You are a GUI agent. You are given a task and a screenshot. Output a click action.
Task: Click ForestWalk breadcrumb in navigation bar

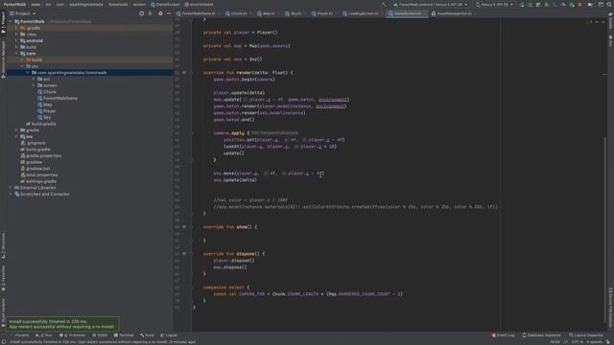(14, 4)
